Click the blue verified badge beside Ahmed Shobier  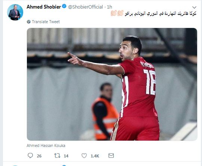coord(64,6)
